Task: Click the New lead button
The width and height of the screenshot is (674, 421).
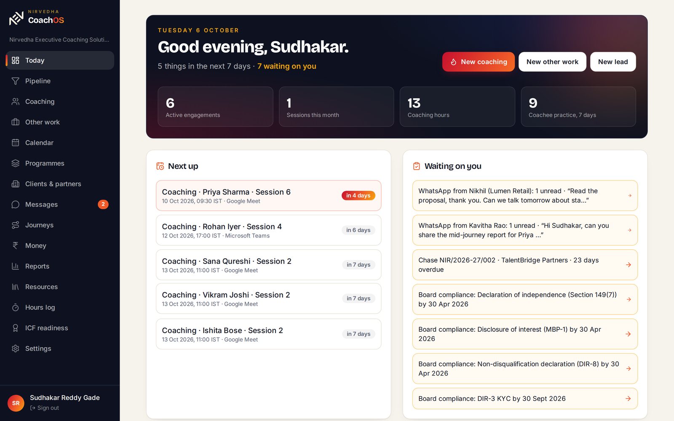Action: point(613,62)
